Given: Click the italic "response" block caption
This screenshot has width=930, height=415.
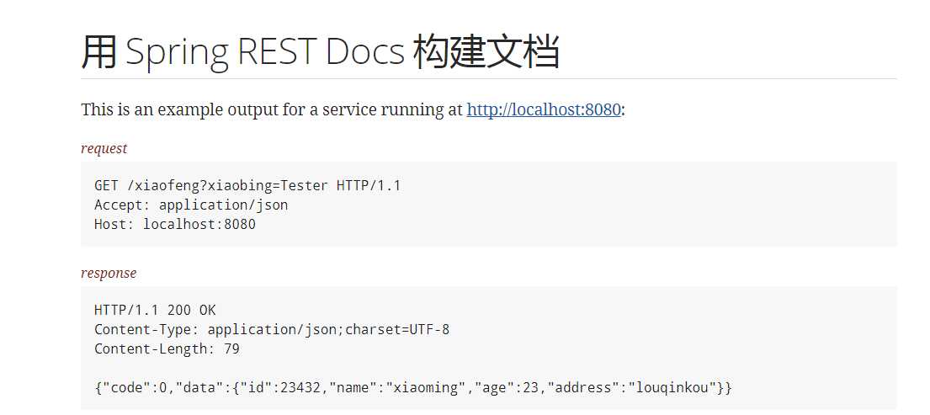Looking at the screenshot, I should click(x=109, y=273).
